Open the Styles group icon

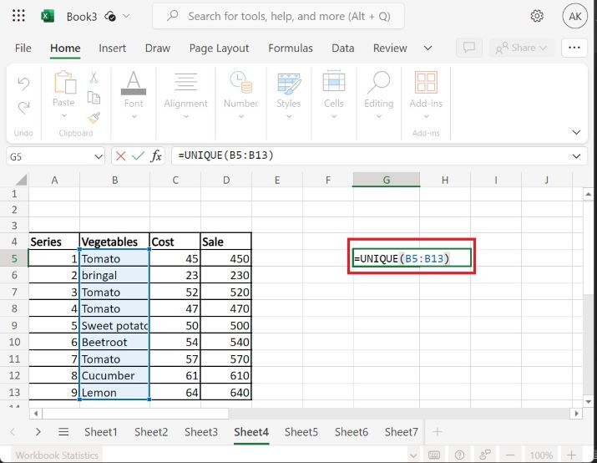[x=289, y=84]
